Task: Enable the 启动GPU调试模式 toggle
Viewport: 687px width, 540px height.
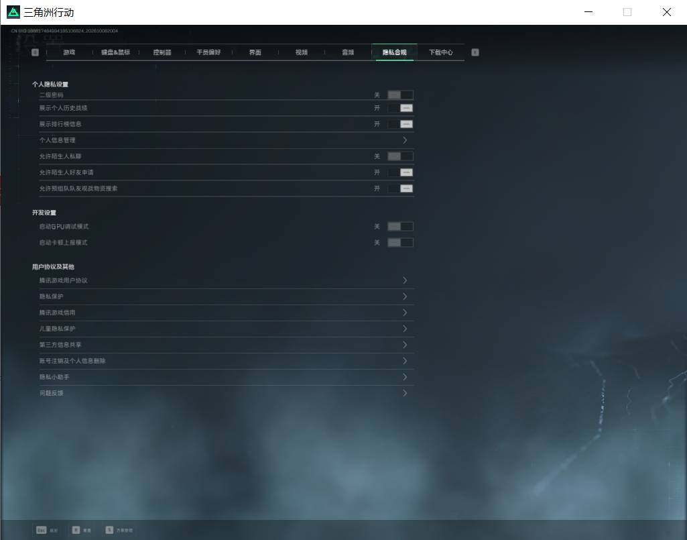Action: click(400, 226)
